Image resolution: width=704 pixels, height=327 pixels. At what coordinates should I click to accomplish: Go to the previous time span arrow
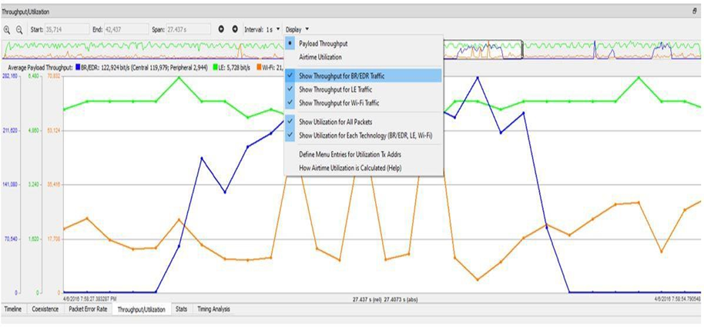[x=221, y=29]
